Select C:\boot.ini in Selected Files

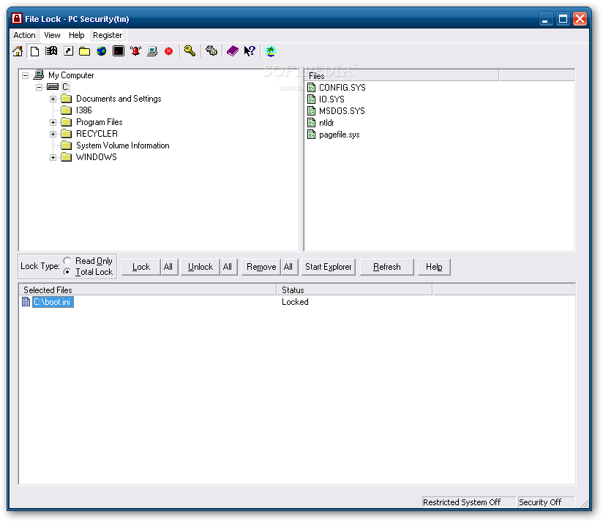click(52, 301)
